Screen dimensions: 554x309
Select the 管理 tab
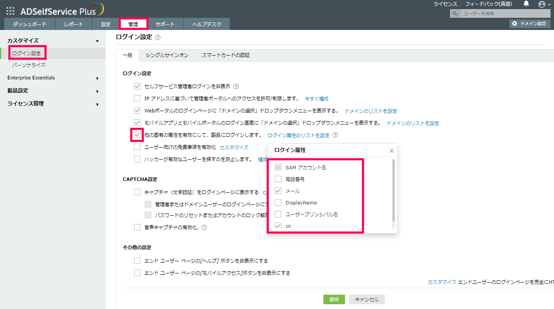click(x=133, y=24)
